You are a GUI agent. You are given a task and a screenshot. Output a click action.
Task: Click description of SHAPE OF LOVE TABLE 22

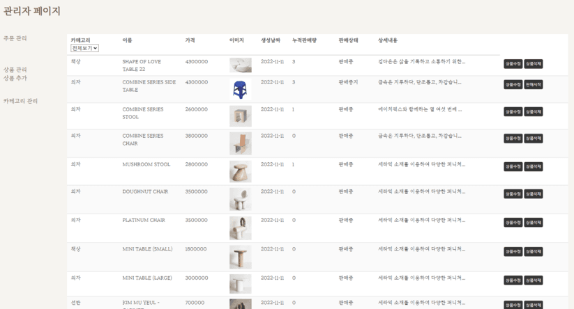tap(422, 61)
